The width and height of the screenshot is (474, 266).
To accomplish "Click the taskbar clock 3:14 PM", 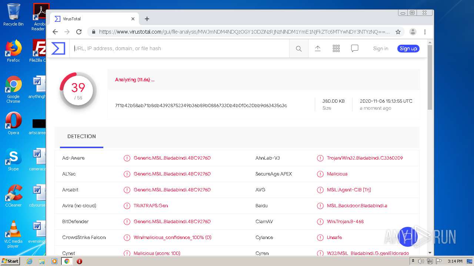I will (x=455, y=261).
